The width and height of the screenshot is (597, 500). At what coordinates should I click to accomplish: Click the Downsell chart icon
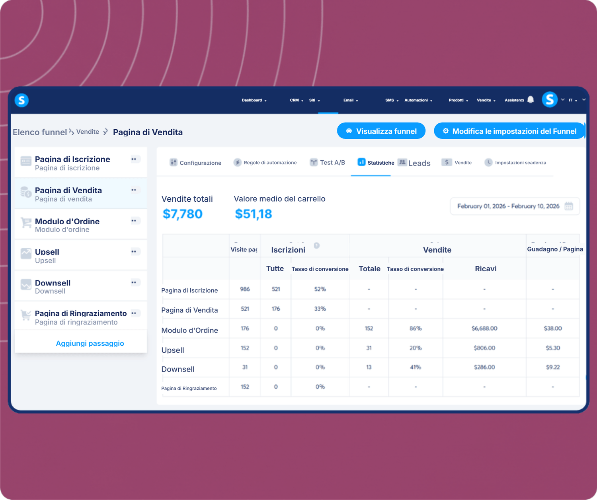tap(26, 284)
